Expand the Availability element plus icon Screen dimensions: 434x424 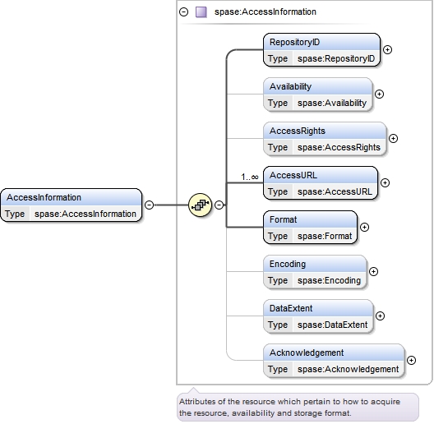tap(379, 94)
